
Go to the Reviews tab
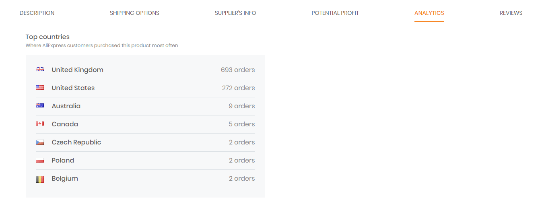point(511,13)
